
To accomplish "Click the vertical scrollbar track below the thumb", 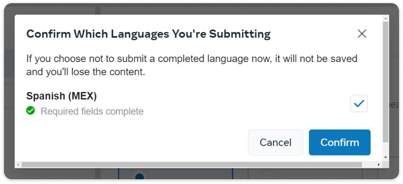I will (386, 149).
